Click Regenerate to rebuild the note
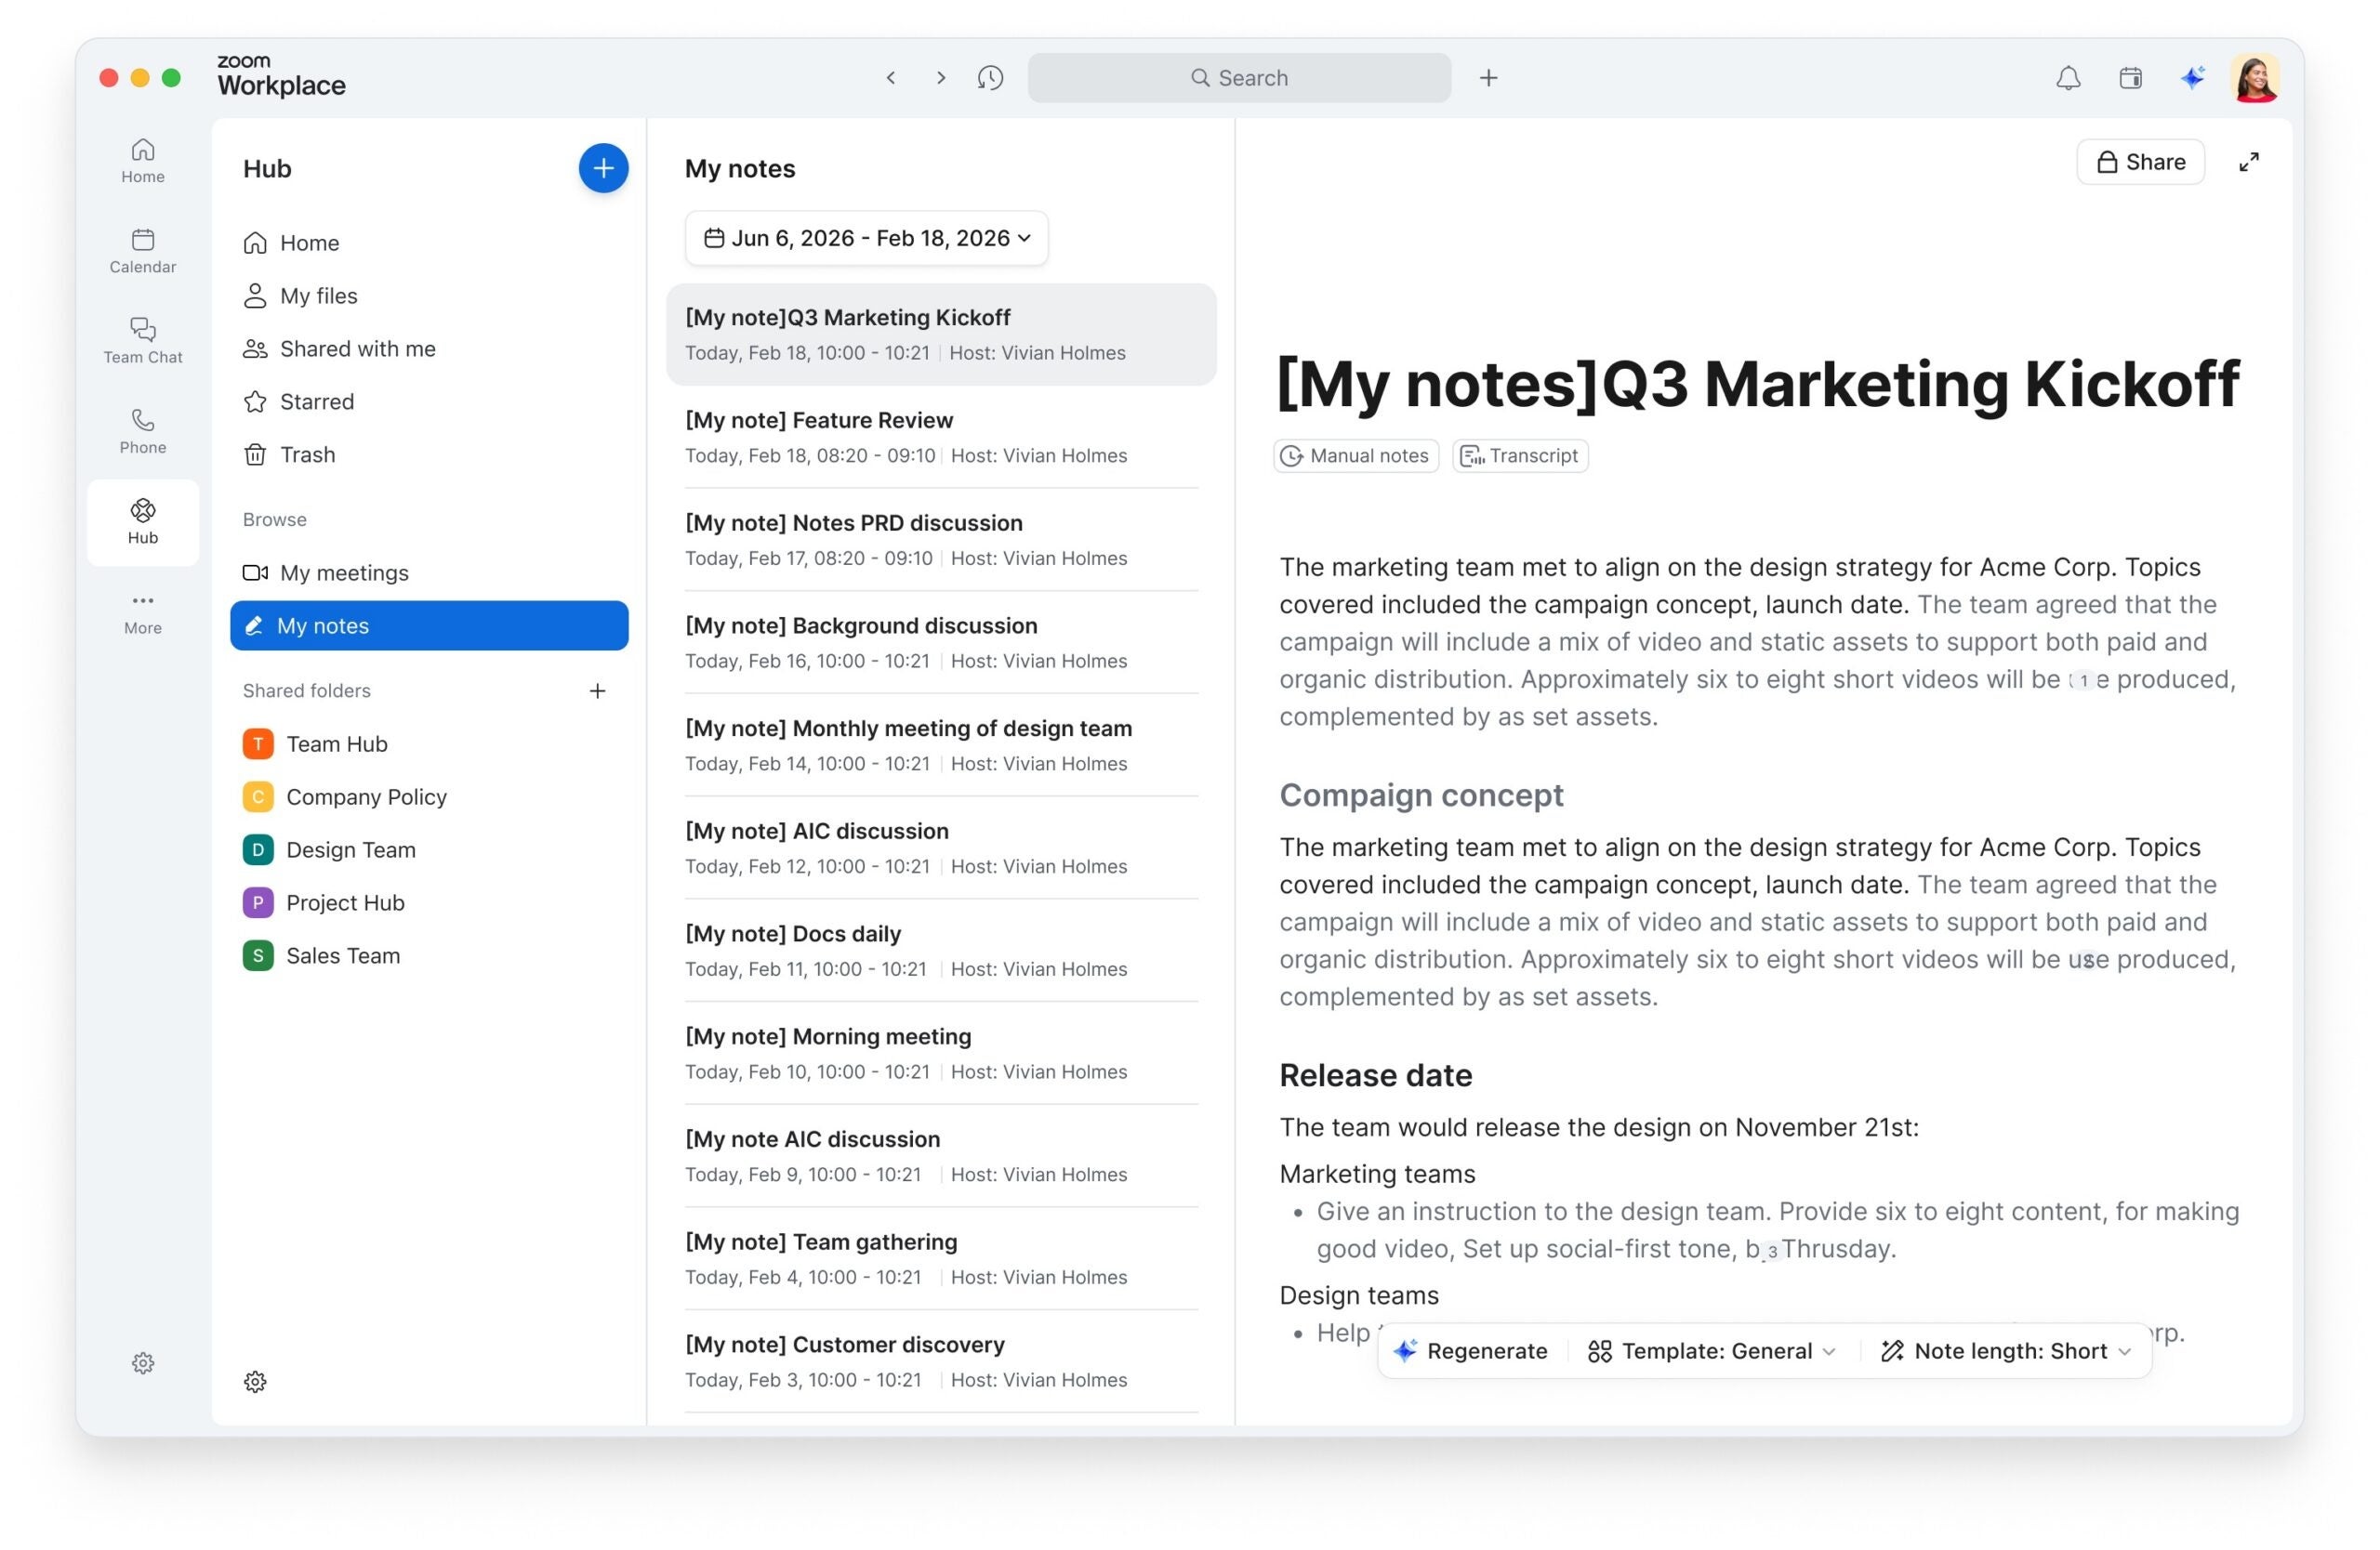Image resolution: width=2380 pixels, height=1550 pixels. coord(1470,1351)
